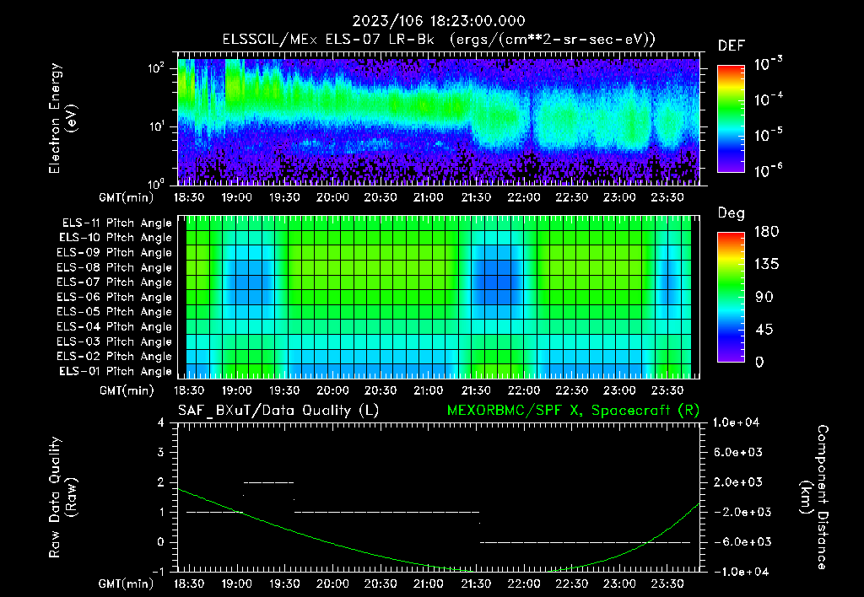The width and height of the screenshot is (864, 597).
Task: Select the ELS-10 Pitch Angle row label
Action: click(116, 238)
